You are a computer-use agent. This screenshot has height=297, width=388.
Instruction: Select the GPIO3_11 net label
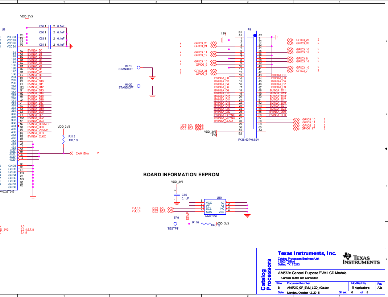(x=201, y=52)
